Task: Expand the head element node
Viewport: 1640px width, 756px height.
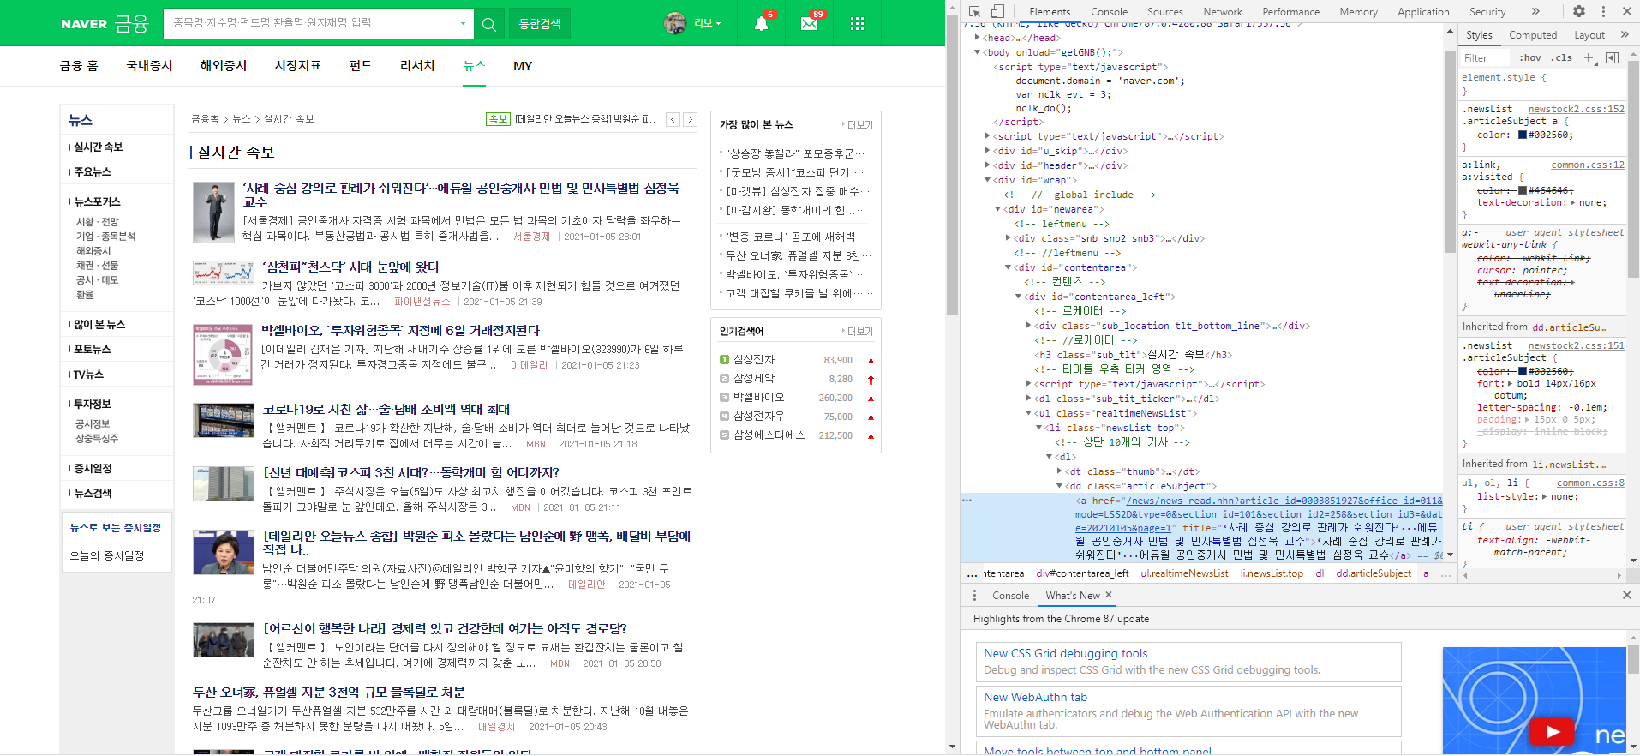Action: coord(977,38)
